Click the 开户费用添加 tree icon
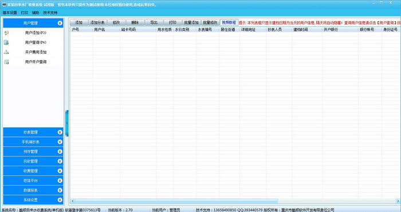Image resolution: width=401 pixels, height=212 pixels. tap(6, 52)
